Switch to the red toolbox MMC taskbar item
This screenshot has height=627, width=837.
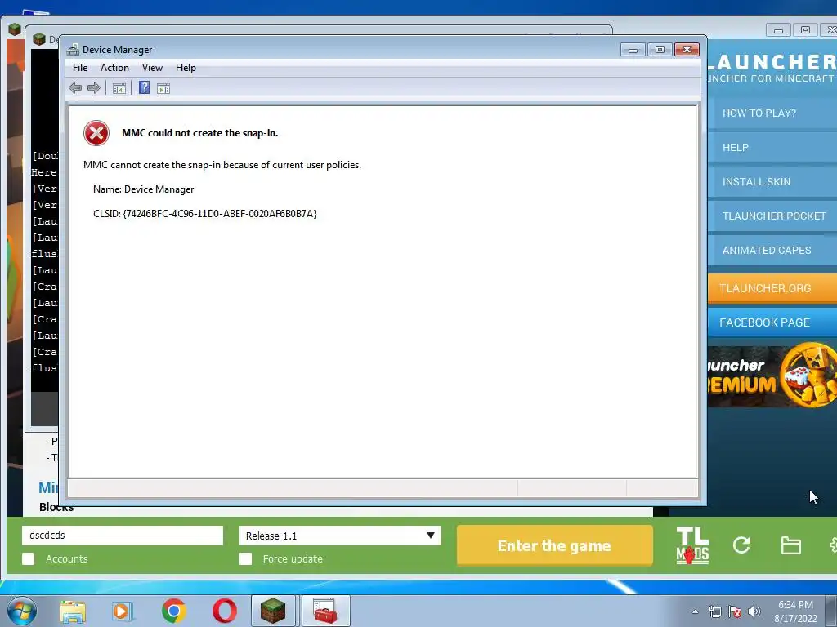(325, 611)
